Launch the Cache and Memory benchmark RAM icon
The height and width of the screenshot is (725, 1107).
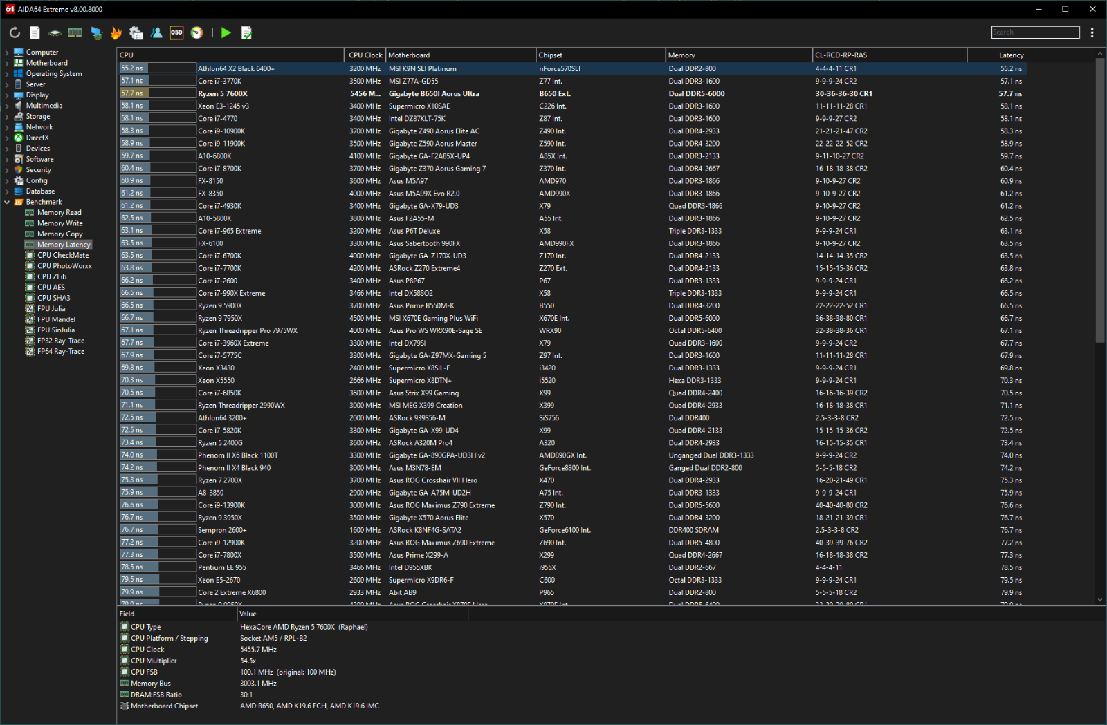pos(75,32)
